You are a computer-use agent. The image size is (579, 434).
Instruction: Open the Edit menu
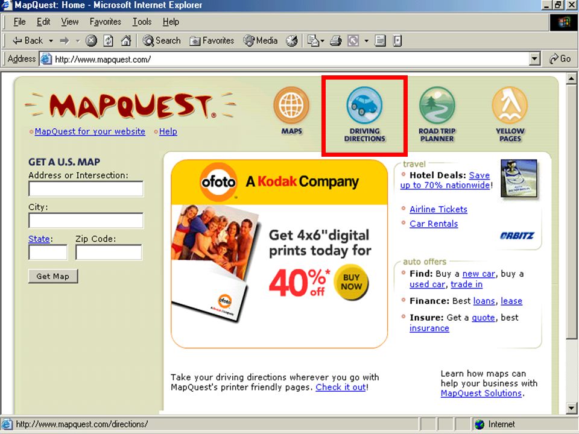[x=43, y=22]
